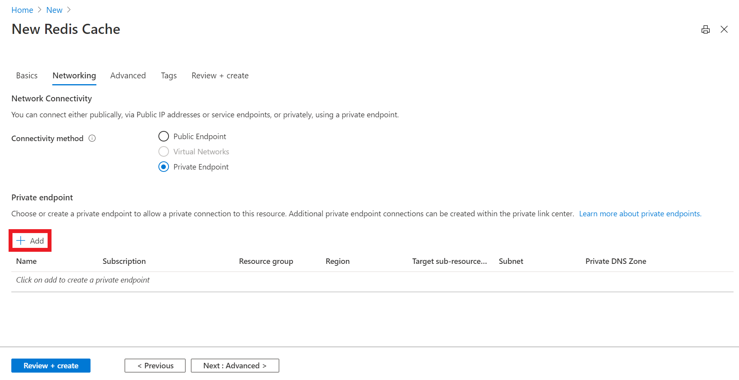
Task: Select the Virtual Networks option
Action: pyautogui.click(x=163, y=151)
